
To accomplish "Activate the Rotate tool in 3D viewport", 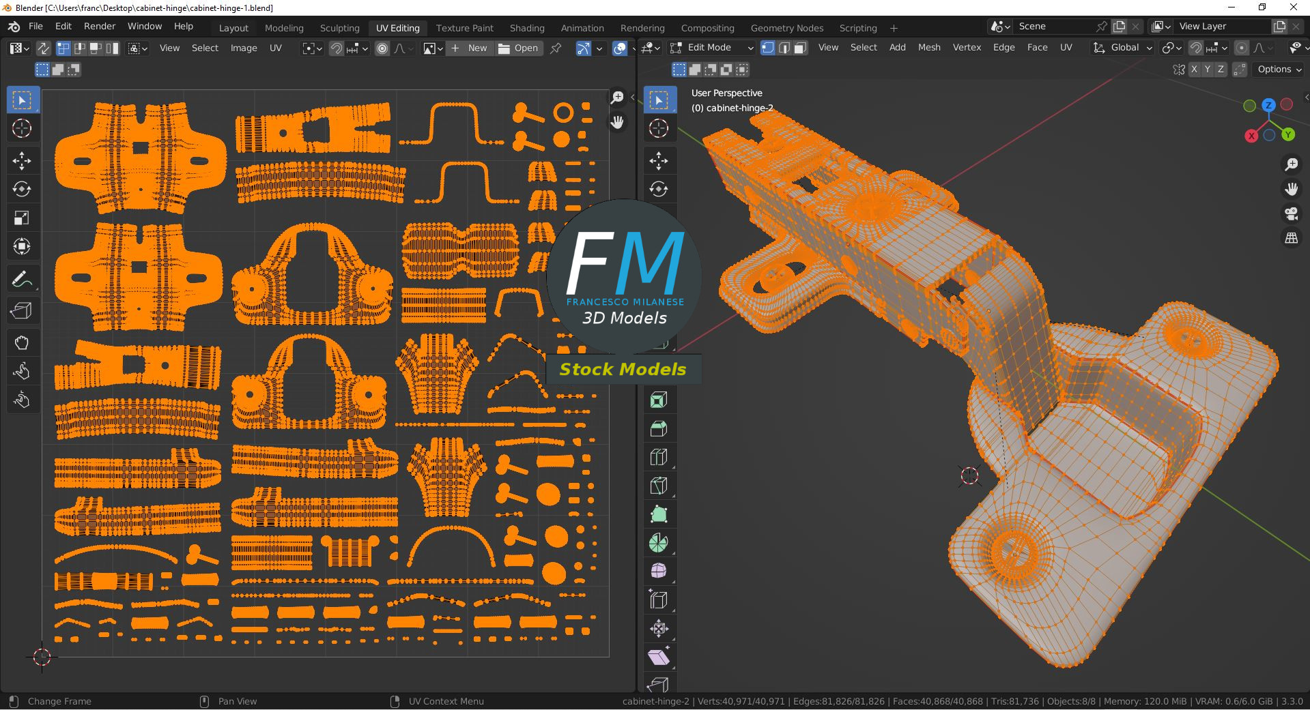I will pos(659,189).
